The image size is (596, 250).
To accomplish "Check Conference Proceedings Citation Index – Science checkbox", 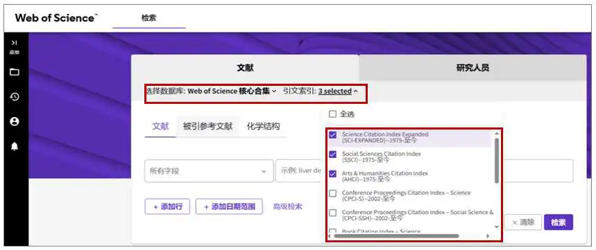I will pos(332,193).
